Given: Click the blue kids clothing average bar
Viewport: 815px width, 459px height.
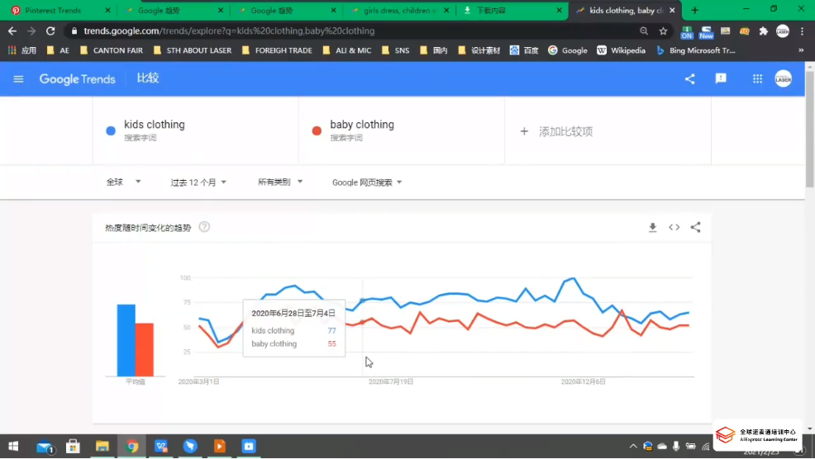Looking at the screenshot, I should (x=126, y=340).
